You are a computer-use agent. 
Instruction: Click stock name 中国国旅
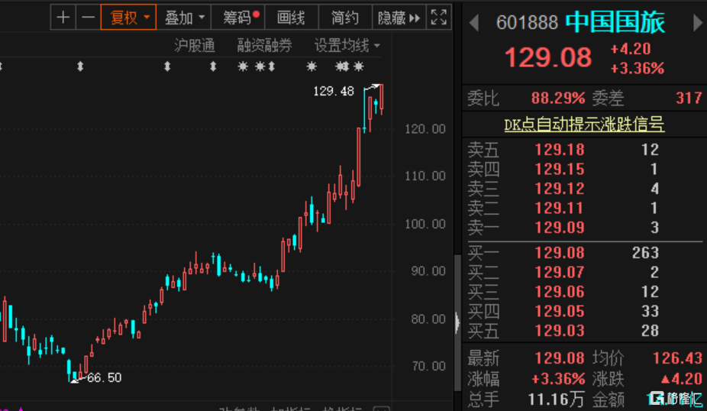[615, 22]
